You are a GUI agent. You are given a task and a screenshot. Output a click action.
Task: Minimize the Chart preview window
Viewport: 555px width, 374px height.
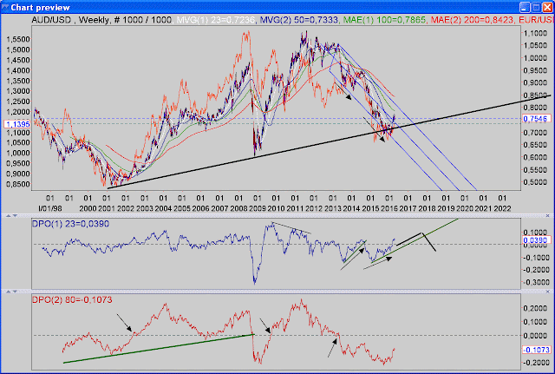[525, 8]
